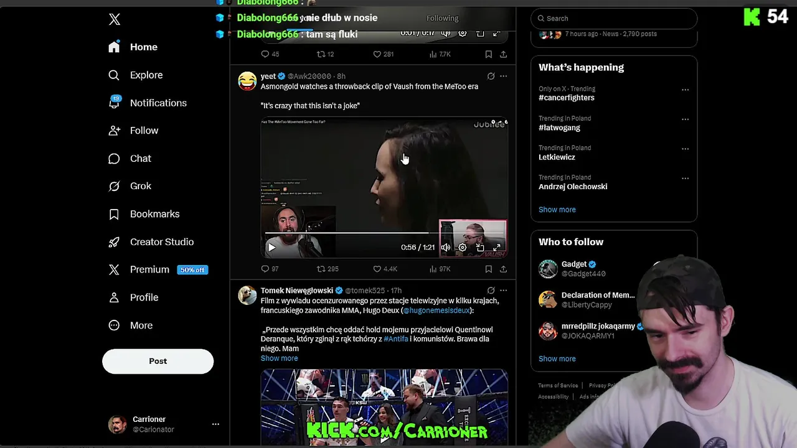This screenshot has height=448, width=797.
Task: Open Premium 50% off offer
Action: coord(158,269)
